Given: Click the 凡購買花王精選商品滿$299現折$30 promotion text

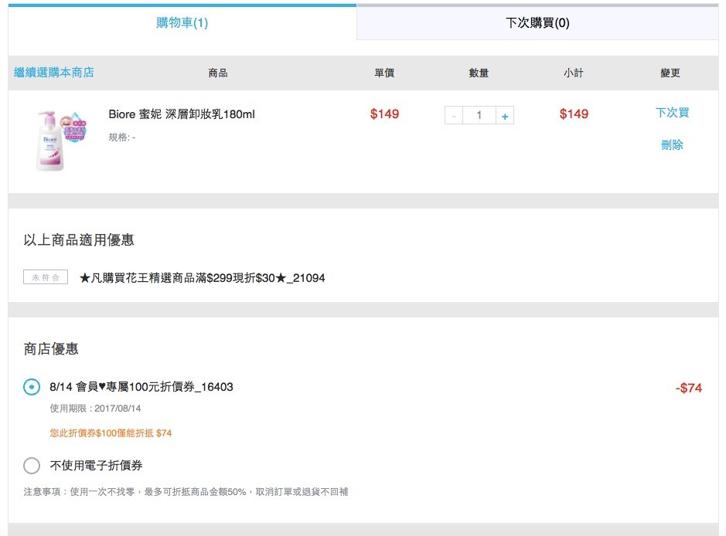Looking at the screenshot, I should (x=202, y=278).
